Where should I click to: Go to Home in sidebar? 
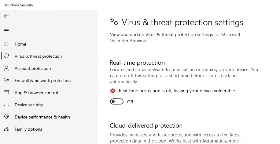tap(20, 44)
